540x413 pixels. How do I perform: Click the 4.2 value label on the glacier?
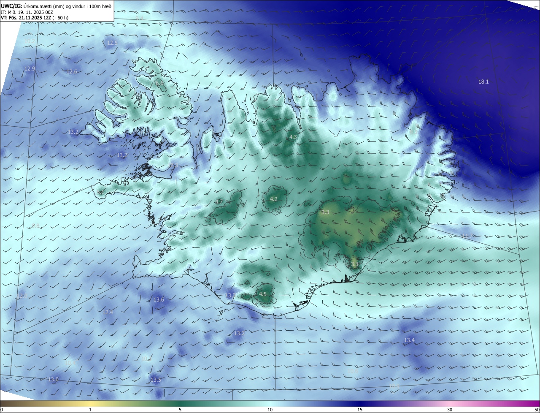(273, 199)
